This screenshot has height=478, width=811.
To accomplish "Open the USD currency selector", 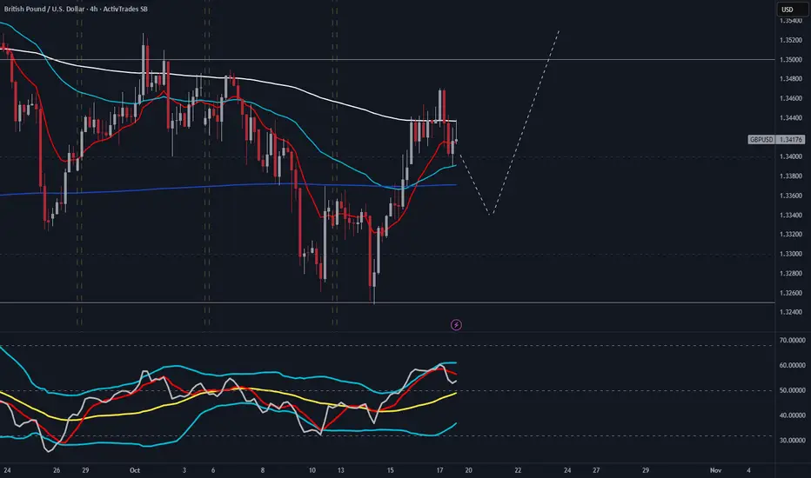I will [x=794, y=10].
